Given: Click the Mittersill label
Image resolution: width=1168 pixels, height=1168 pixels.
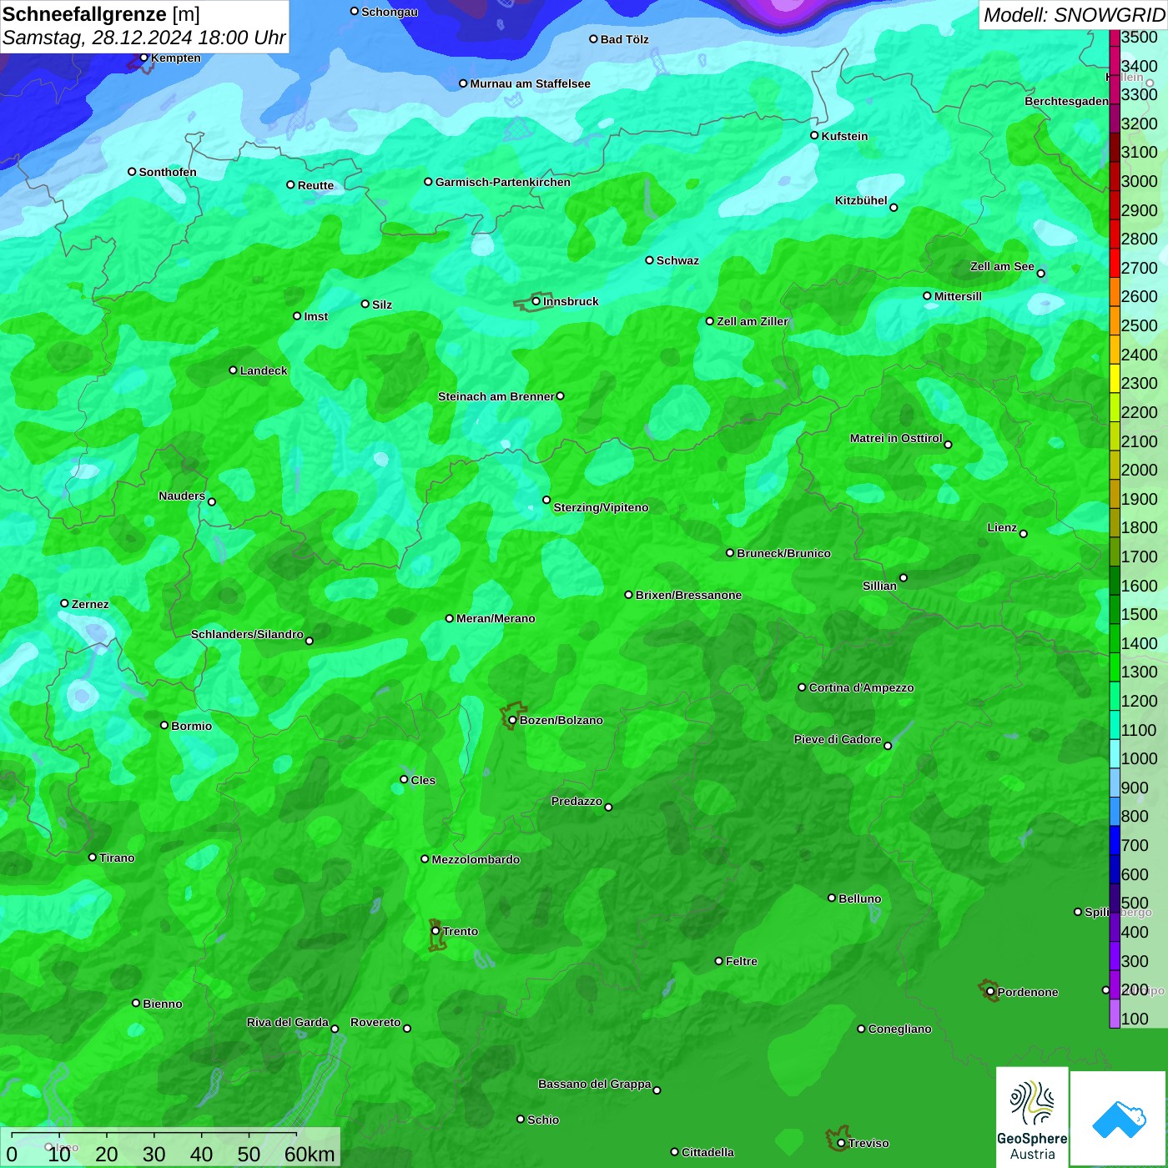Looking at the screenshot, I should click(x=958, y=296).
